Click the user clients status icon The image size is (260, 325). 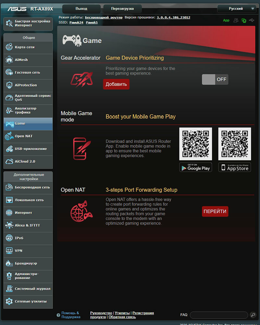tap(236, 20)
